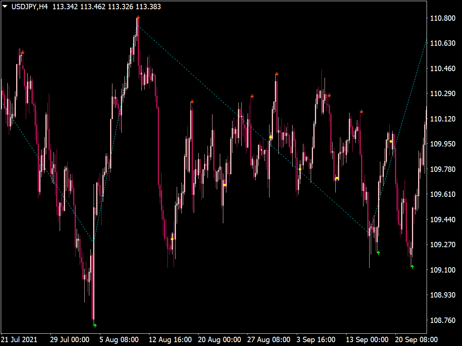This screenshot has height=346, width=462.
Task: Click the 109.780 price scale label
Action: point(442,170)
